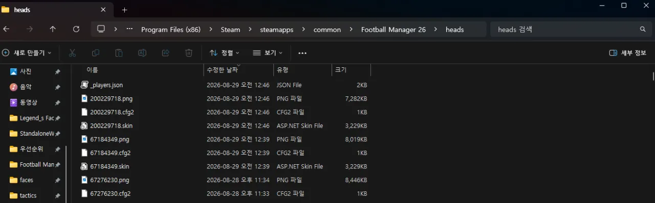The height and width of the screenshot is (203, 655).
Task: Expand chevron after Program Files (x86)
Action: pyautogui.click(x=210, y=30)
